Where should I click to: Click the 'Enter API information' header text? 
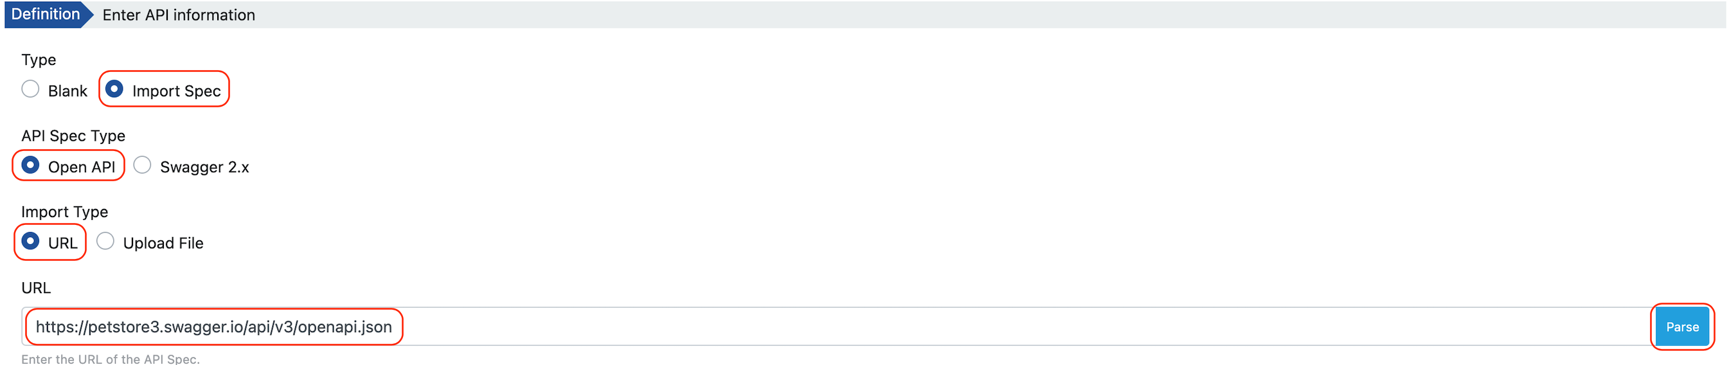coord(179,15)
